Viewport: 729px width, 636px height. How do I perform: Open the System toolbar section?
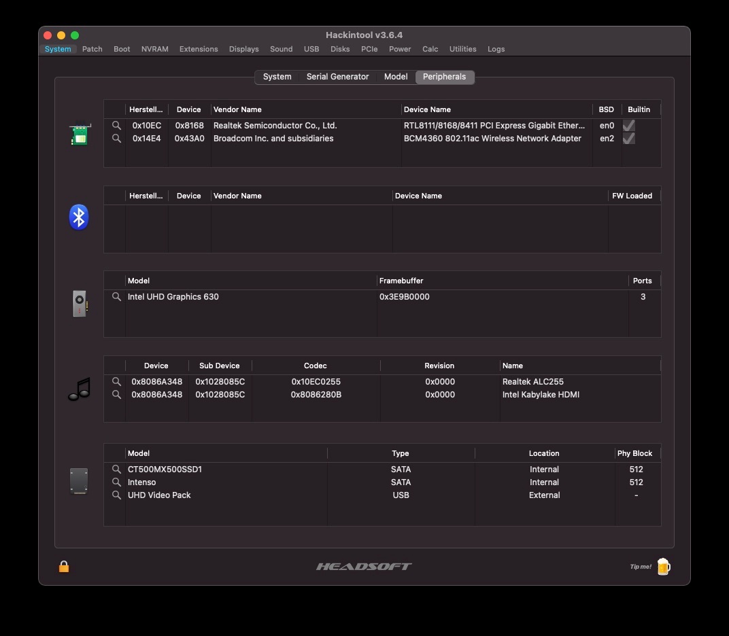tap(58, 49)
